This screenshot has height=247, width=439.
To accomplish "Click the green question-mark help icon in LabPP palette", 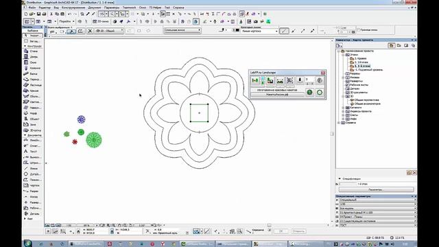I will click(x=309, y=92).
